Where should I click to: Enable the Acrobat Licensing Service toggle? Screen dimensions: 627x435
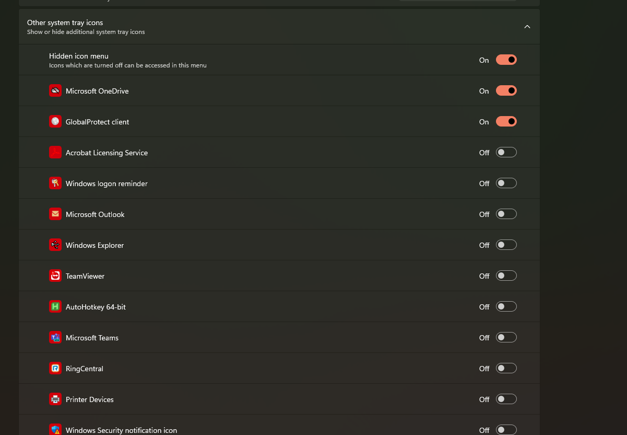pyautogui.click(x=506, y=153)
